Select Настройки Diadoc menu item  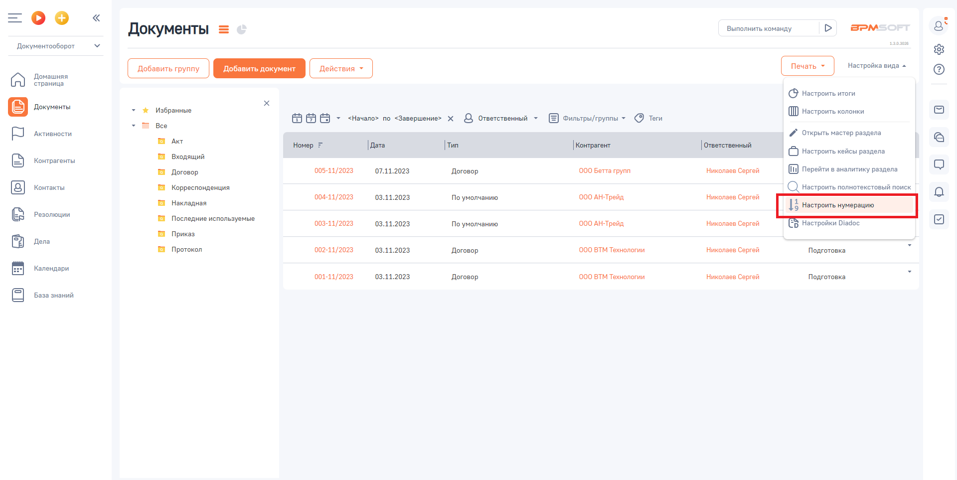pos(849,223)
